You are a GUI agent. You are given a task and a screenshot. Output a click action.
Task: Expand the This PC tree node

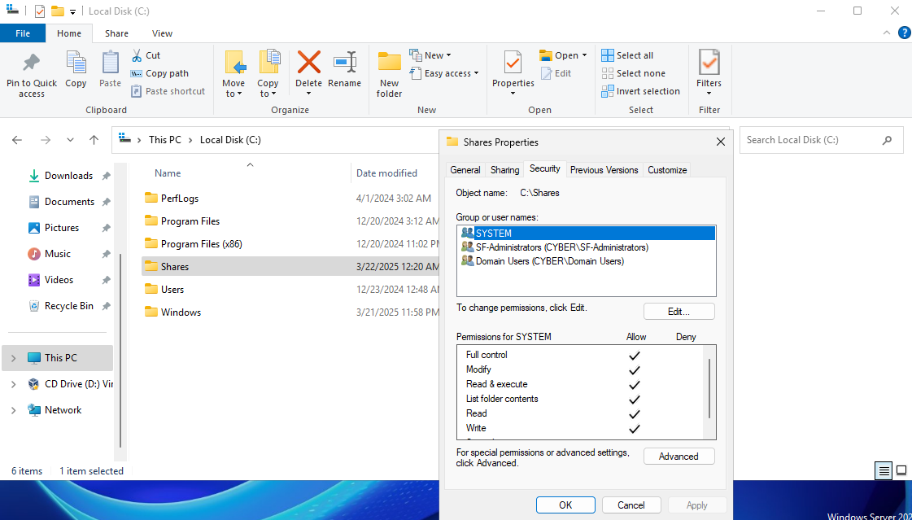point(13,358)
